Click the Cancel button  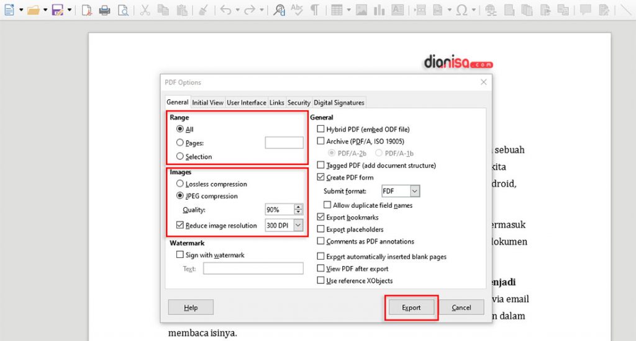coord(461,308)
